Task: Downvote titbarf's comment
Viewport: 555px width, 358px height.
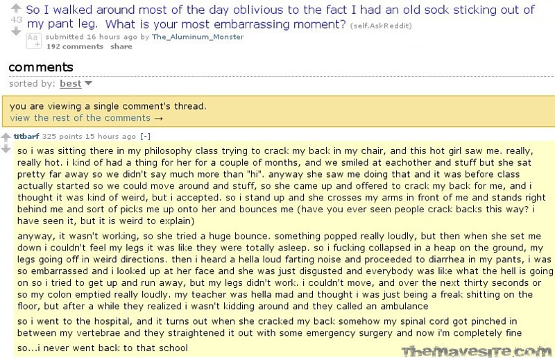Action: point(6,148)
